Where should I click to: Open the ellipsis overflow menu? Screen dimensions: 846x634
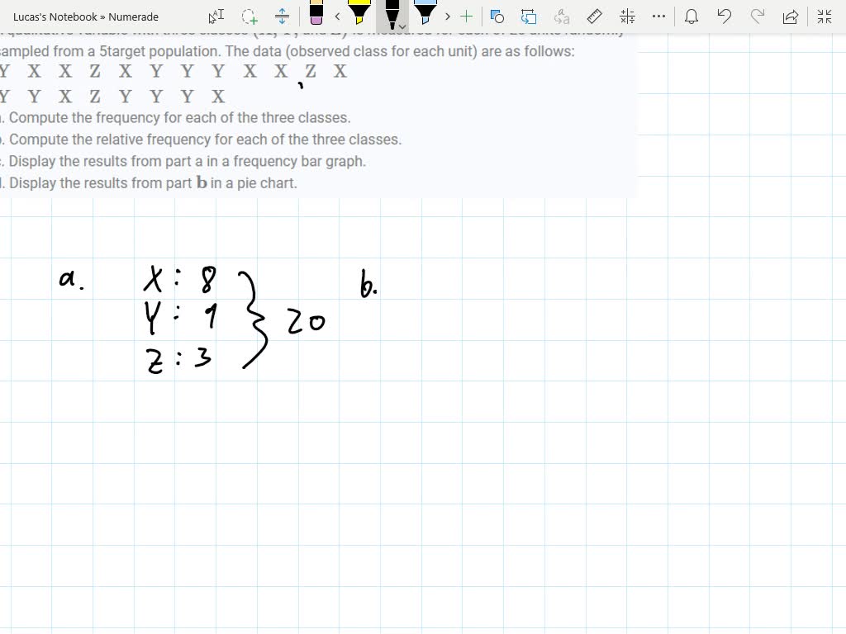point(657,15)
